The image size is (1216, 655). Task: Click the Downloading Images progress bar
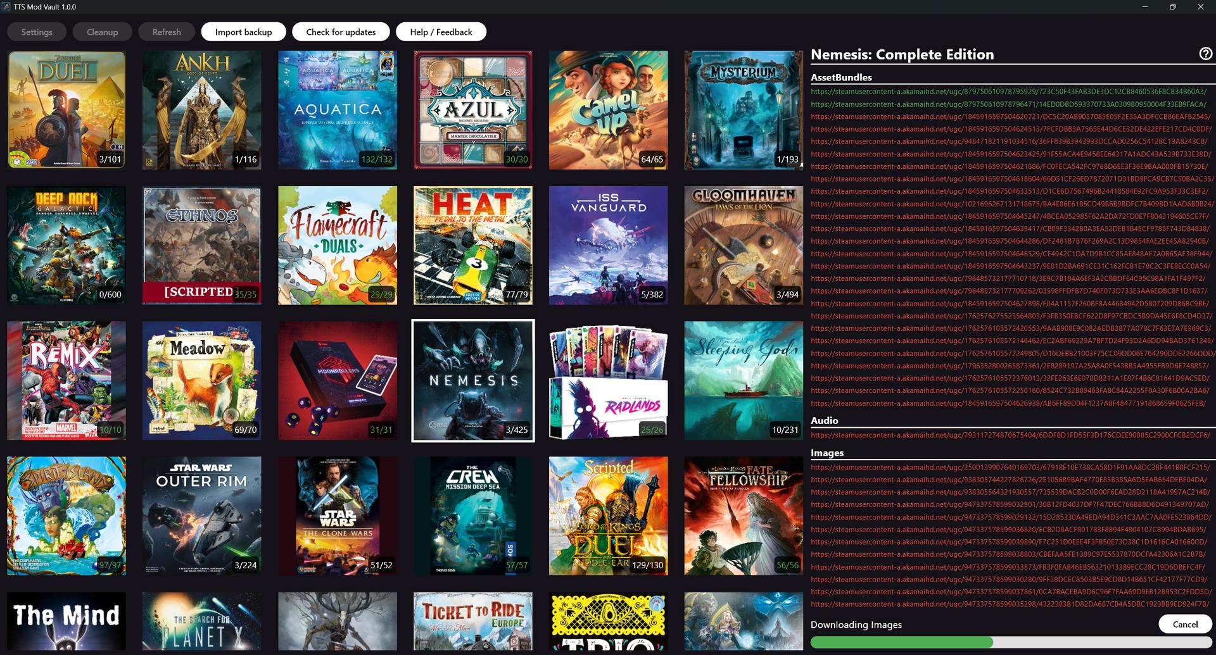(1011, 642)
